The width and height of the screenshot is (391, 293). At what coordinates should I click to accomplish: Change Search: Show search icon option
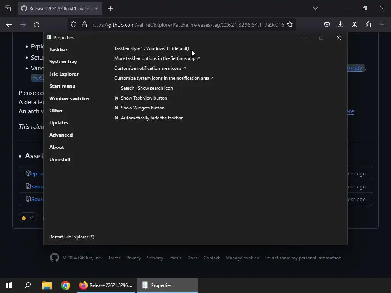[147, 88]
